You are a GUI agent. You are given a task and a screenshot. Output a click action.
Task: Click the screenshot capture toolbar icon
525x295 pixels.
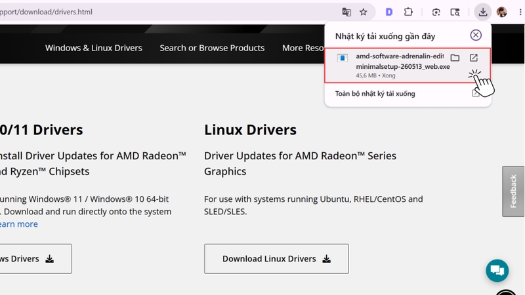point(436,12)
